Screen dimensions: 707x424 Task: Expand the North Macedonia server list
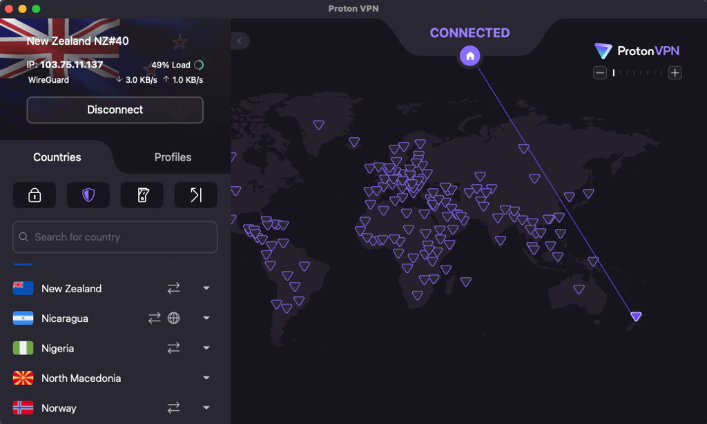pyautogui.click(x=206, y=378)
